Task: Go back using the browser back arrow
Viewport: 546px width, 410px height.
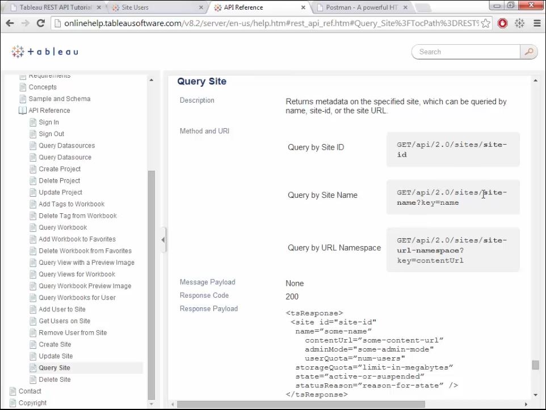Action: tap(10, 23)
